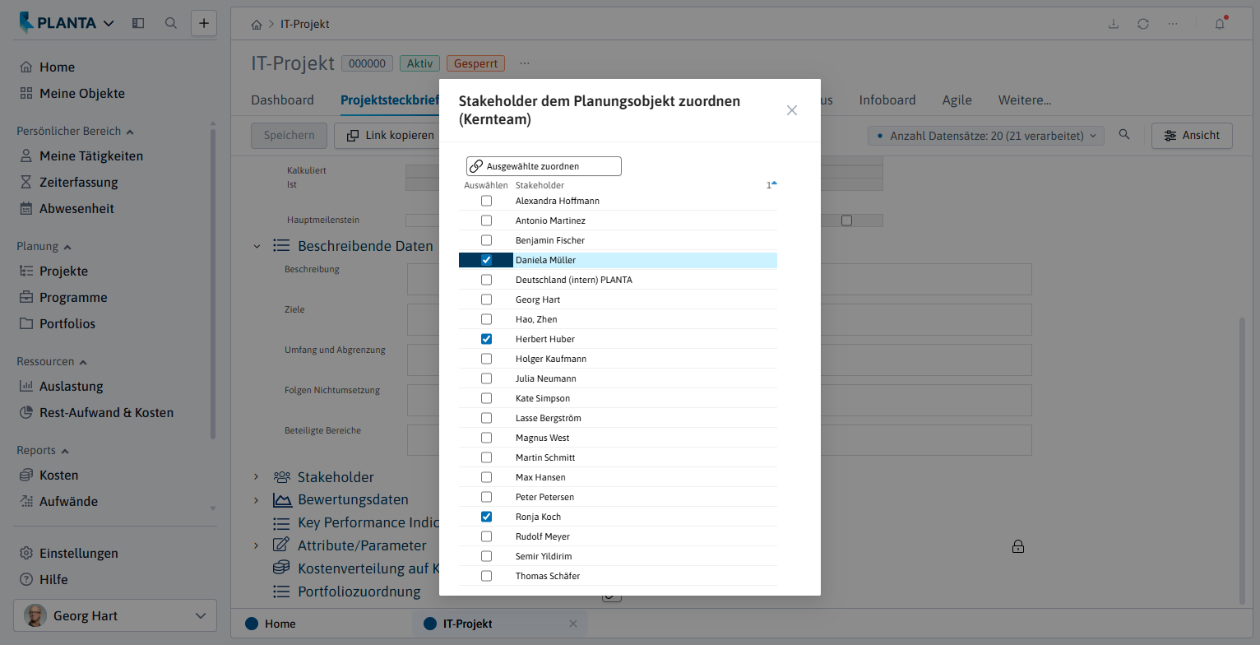
Task: Open search with the sidebar magnifier icon
Action: (x=171, y=23)
